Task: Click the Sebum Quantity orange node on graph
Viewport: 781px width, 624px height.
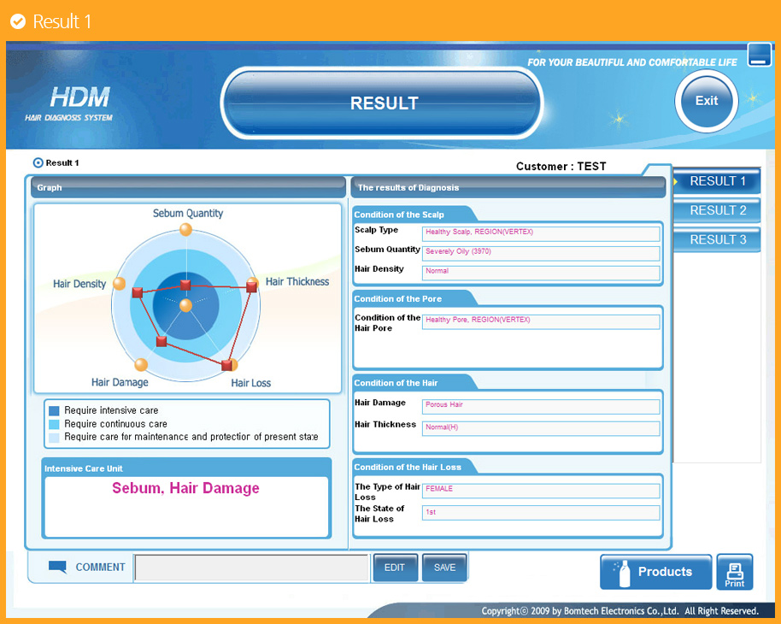Action: point(185,229)
